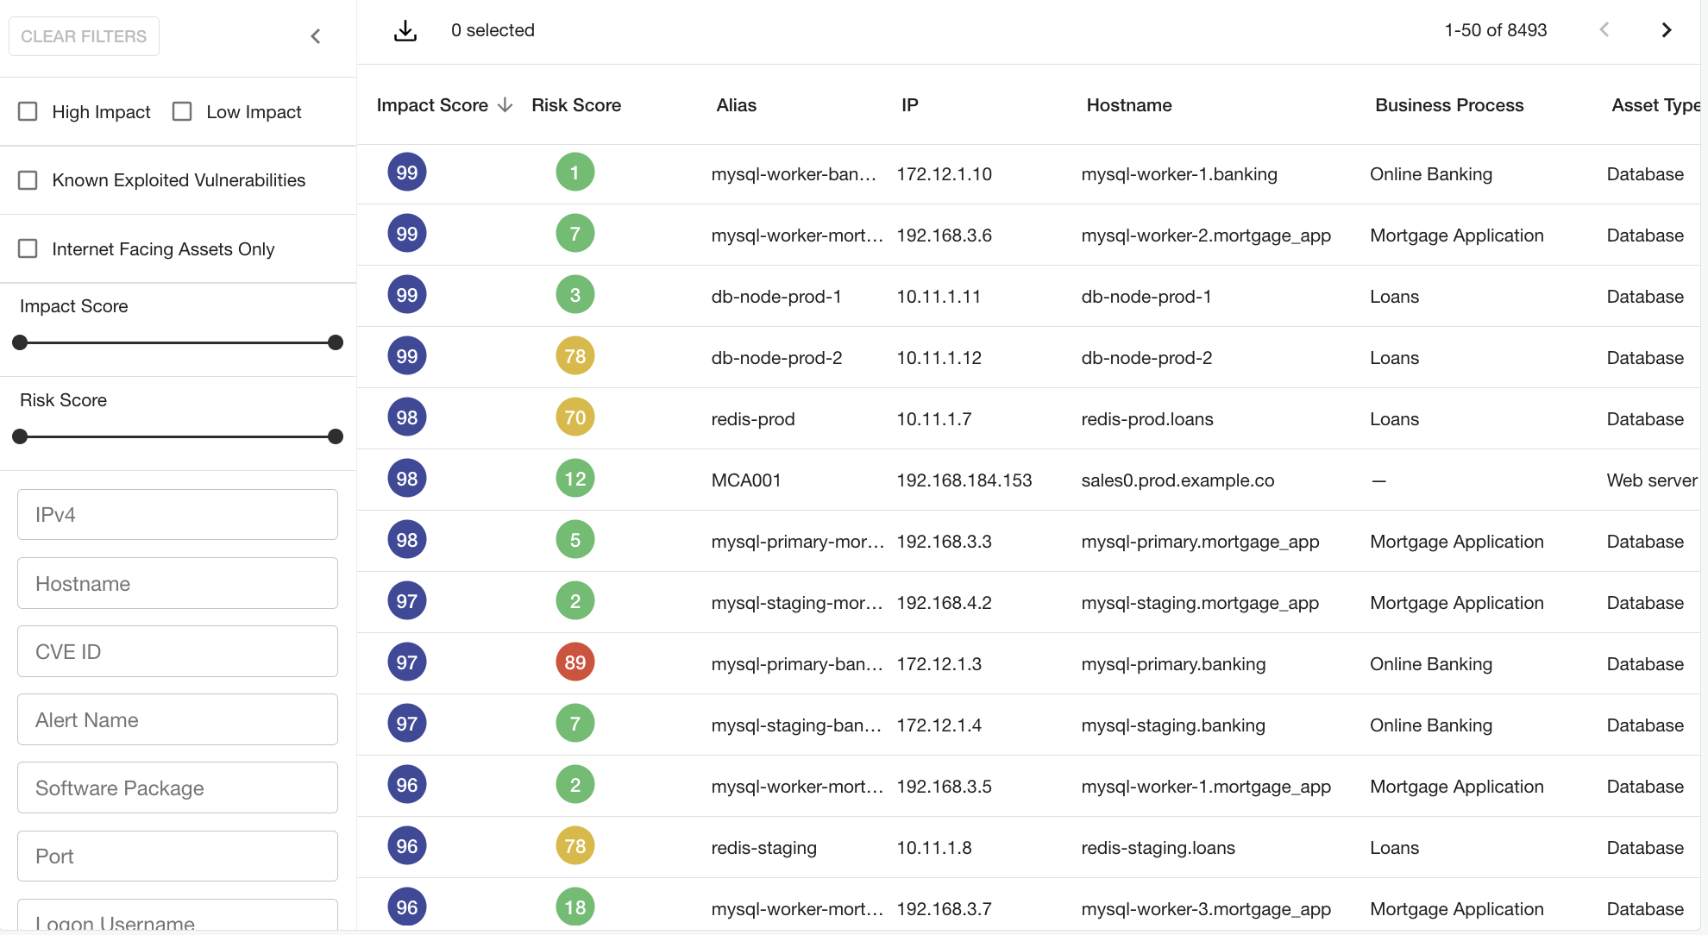Collapse the filter sidebar with chevron
Image resolution: width=1708 pixels, height=935 pixels.
(316, 36)
